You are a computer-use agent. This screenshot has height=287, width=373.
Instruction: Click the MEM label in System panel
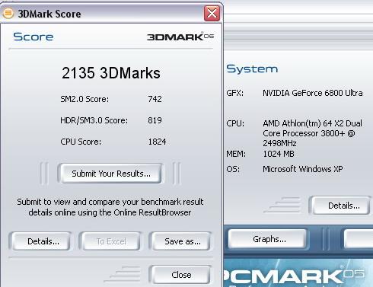click(x=236, y=154)
